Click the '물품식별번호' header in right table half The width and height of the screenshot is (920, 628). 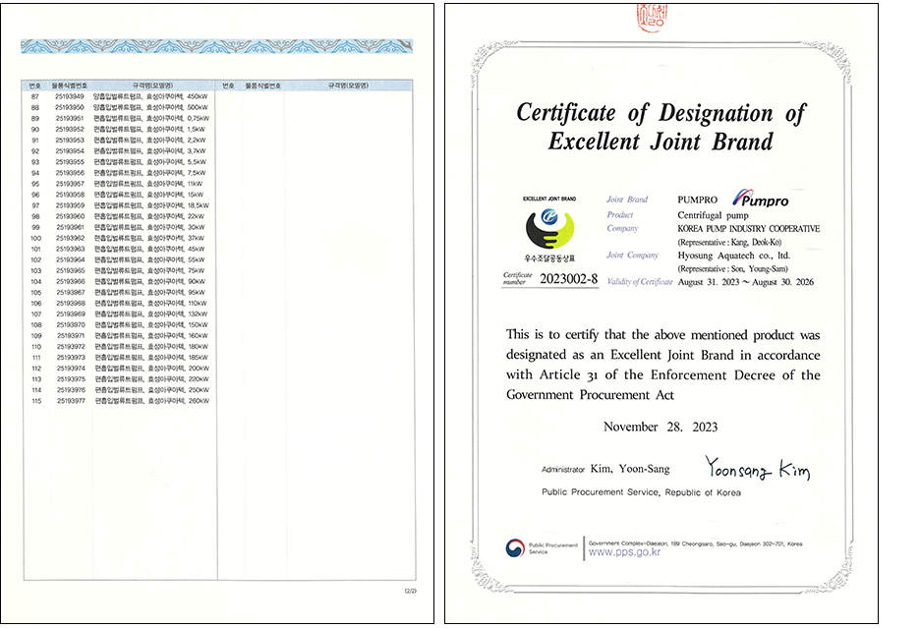click(262, 86)
